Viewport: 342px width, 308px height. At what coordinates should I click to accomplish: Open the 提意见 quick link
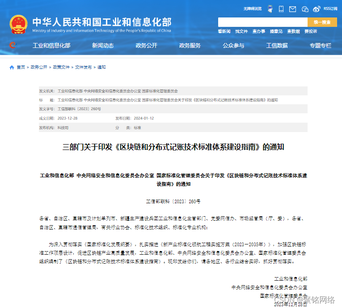[276, 31]
